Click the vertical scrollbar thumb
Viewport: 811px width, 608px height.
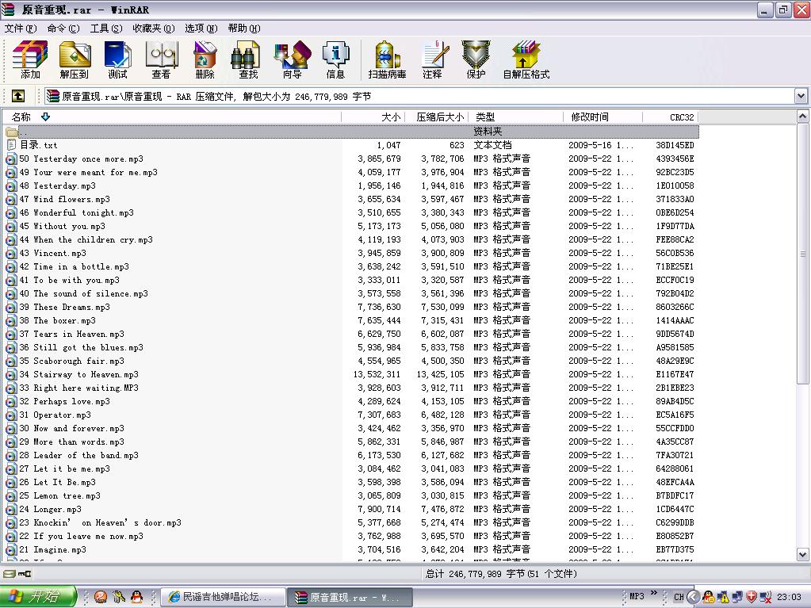click(x=802, y=254)
